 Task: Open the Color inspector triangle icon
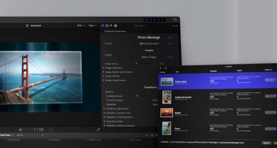coord(111,26)
